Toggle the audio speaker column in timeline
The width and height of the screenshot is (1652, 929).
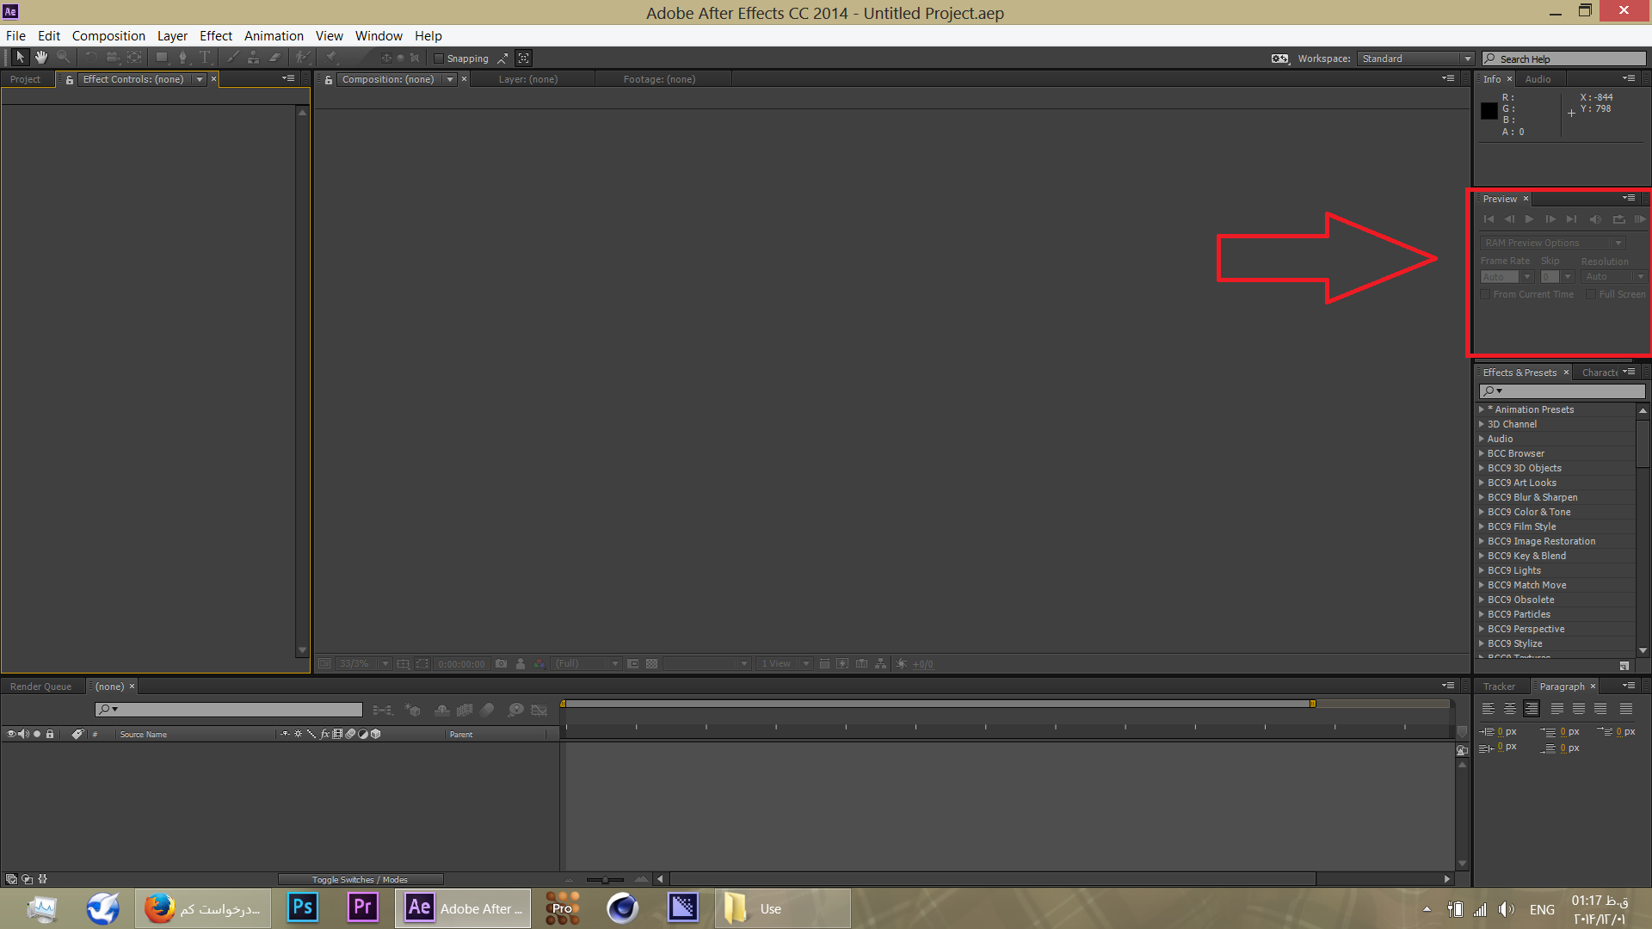click(23, 734)
